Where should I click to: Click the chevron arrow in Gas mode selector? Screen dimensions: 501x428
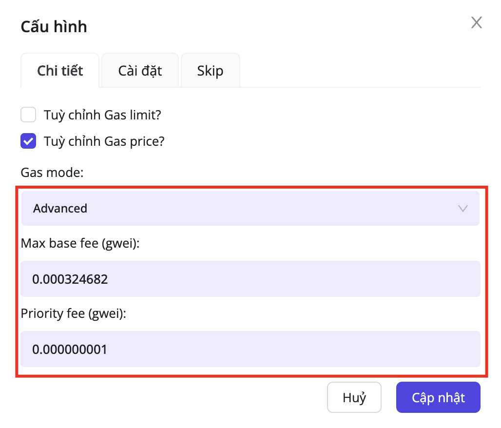(463, 209)
